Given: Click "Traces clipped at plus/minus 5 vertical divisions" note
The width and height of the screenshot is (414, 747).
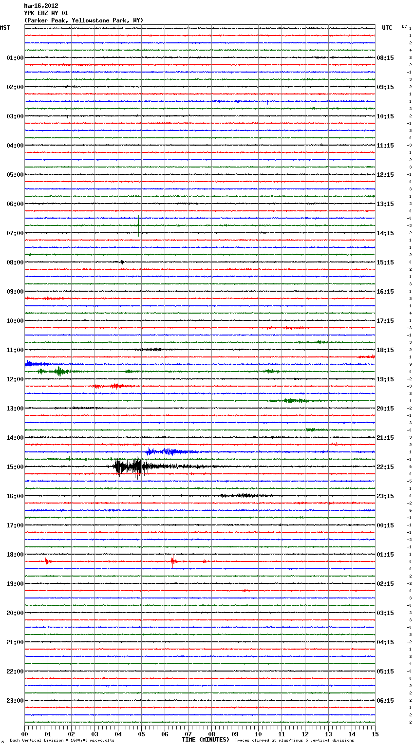Looking at the screenshot, I should 295,741.
